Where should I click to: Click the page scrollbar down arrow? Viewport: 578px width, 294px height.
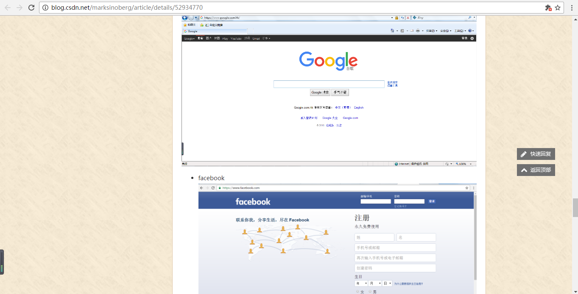[575, 291]
